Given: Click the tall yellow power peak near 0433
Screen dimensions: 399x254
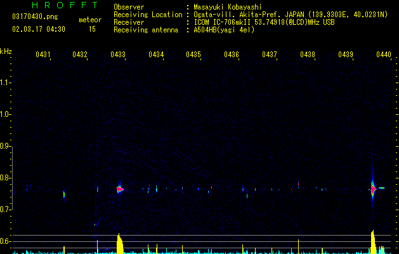Looking at the screenshot, I should tap(120, 243).
